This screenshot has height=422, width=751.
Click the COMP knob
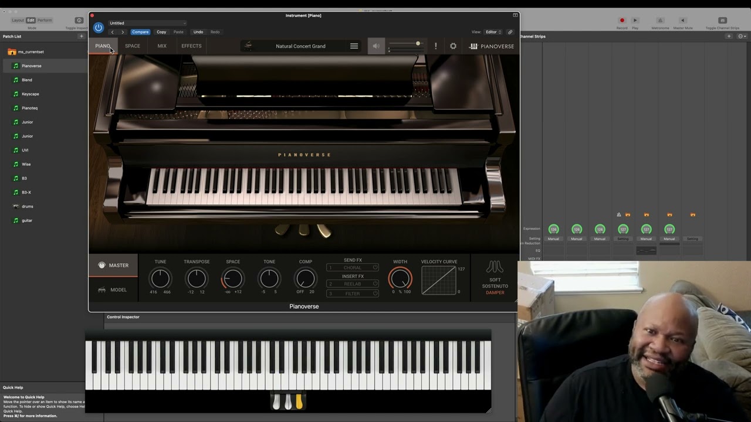pos(306,278)
